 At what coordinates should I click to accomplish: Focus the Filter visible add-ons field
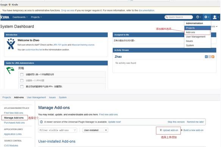pyautogui.click(x=58, y=130)
